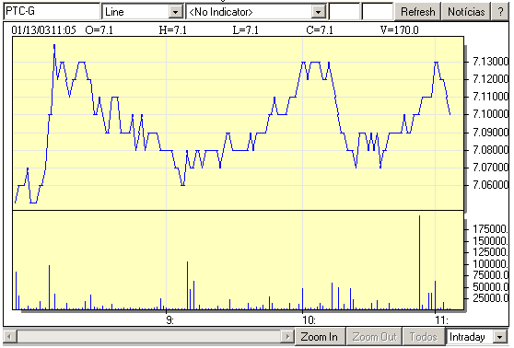
Task: Click the indicator dropdown arrow button
Action: [318, 13]
